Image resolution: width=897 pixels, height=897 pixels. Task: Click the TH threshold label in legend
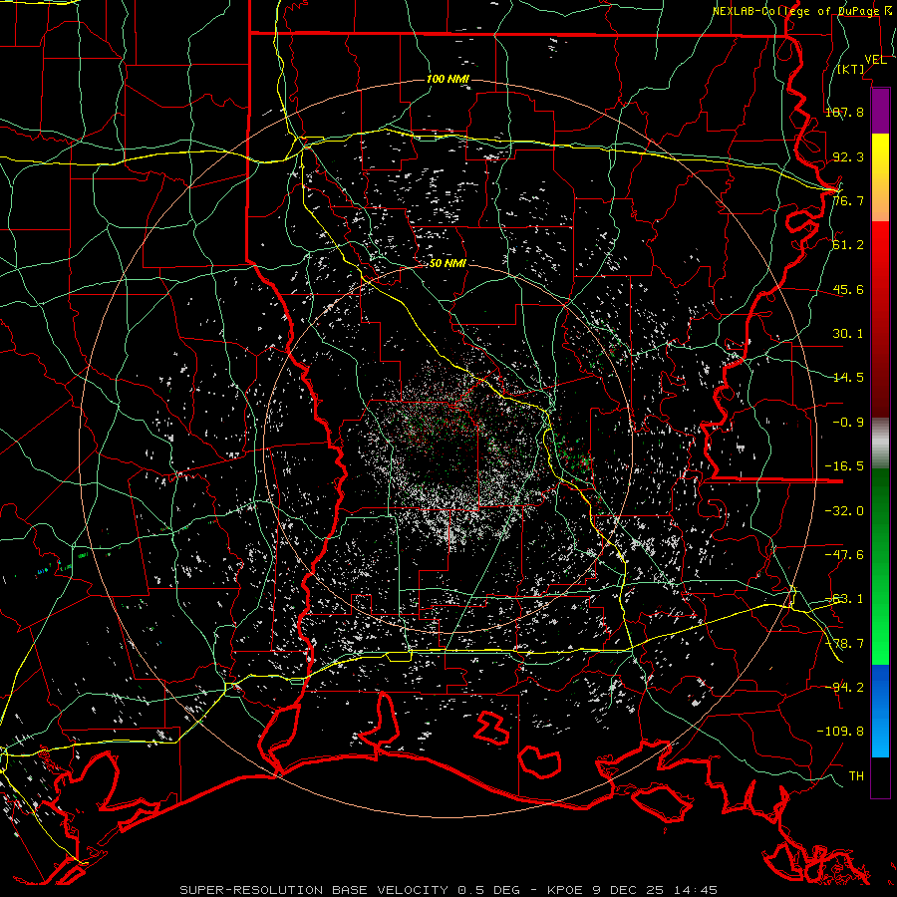pyautogui.click(x=856, y=776)
